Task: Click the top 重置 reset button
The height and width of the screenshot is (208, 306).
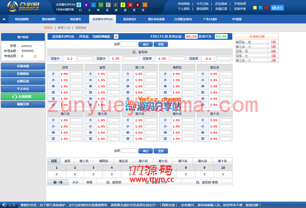Action: click(x=161, y=44)
